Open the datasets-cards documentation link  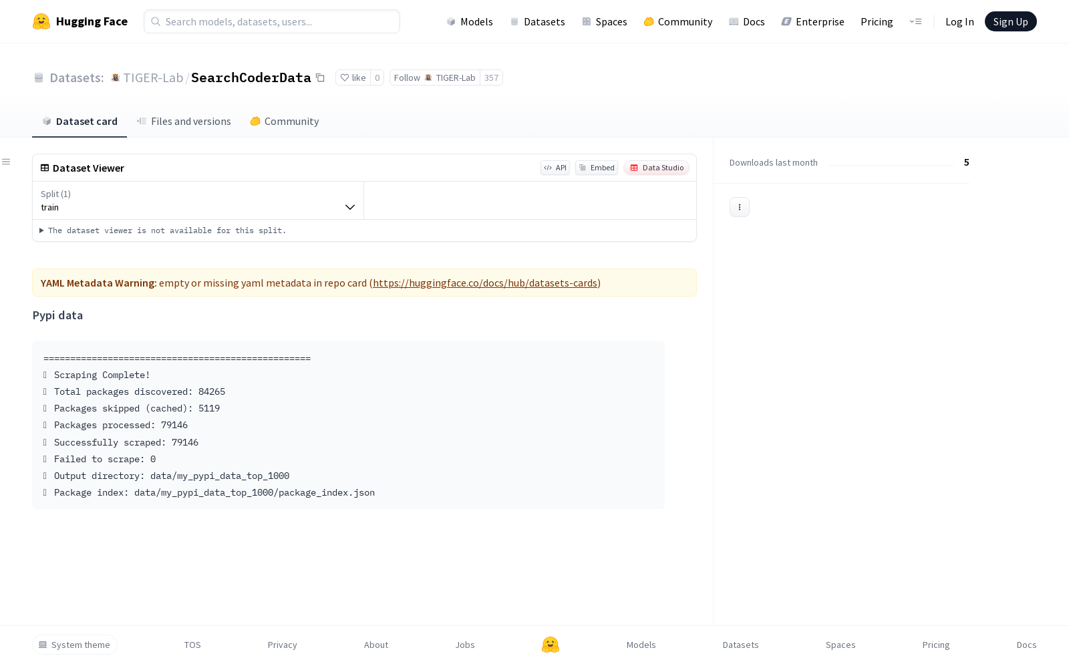click(x=485, y=283)
